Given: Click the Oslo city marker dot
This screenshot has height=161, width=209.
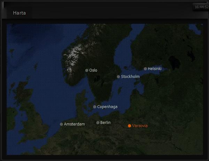Looking at the screenshot, I should coord(87,70).
